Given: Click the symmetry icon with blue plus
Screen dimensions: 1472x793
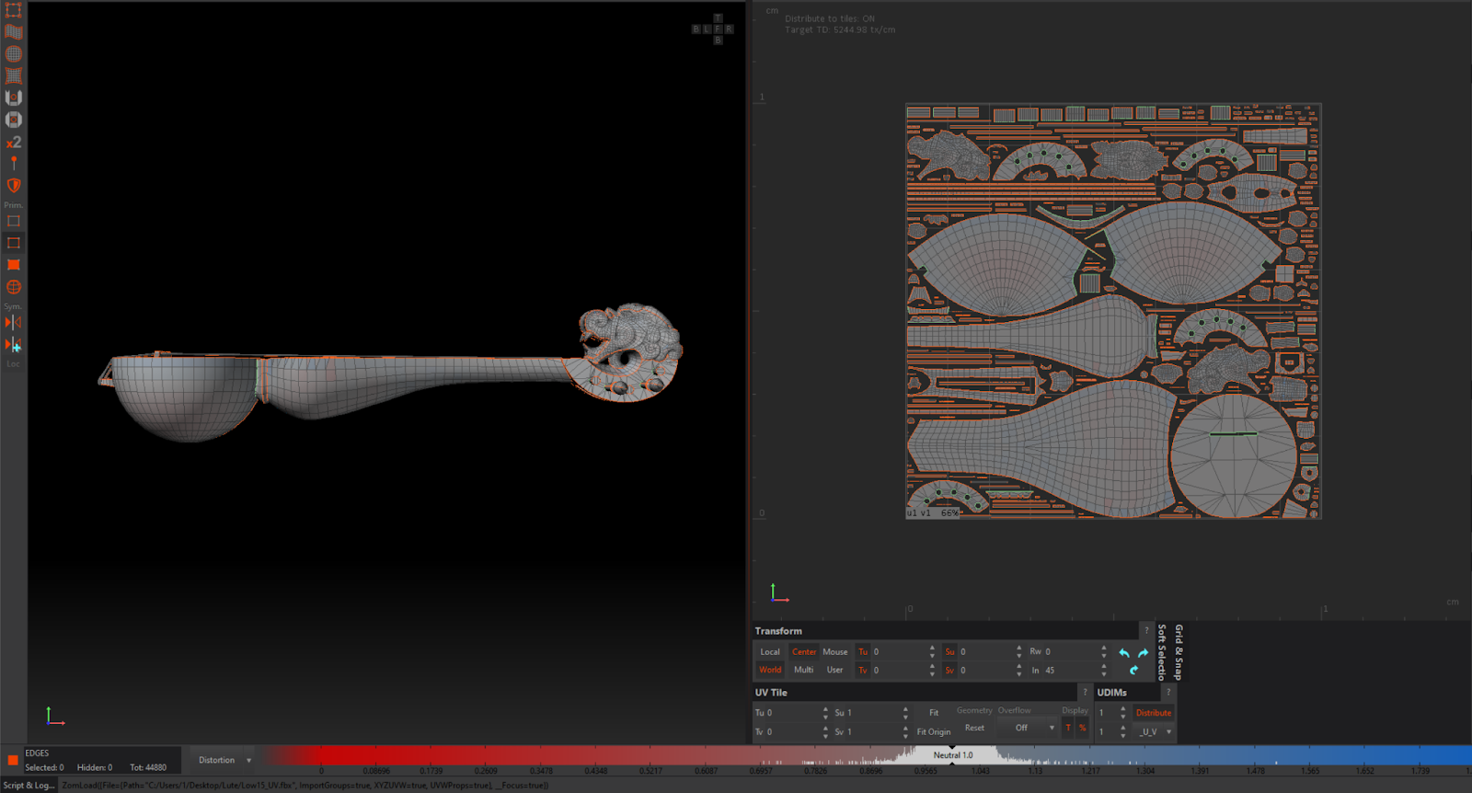Looking at the screenshot, I should click(13, 345).
